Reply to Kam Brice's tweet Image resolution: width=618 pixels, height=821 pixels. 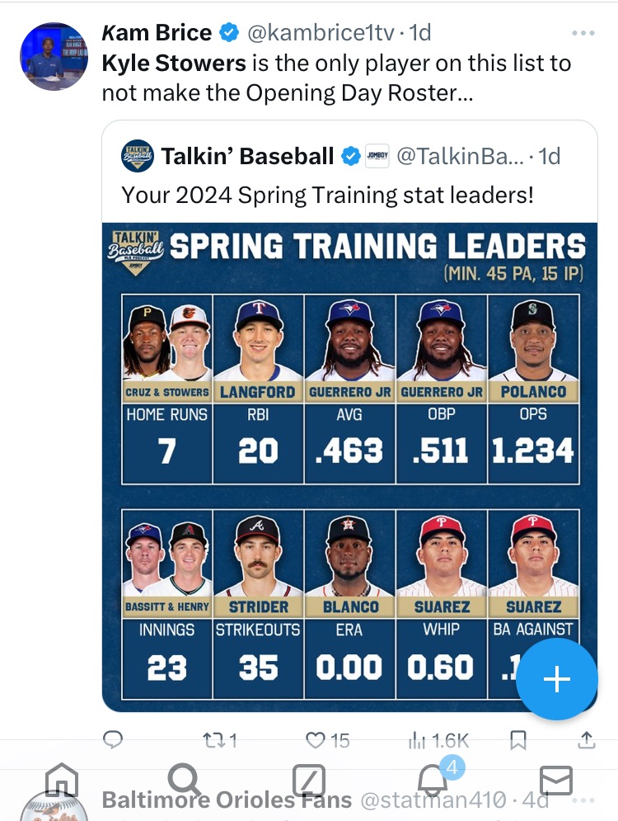pos(113,740)
